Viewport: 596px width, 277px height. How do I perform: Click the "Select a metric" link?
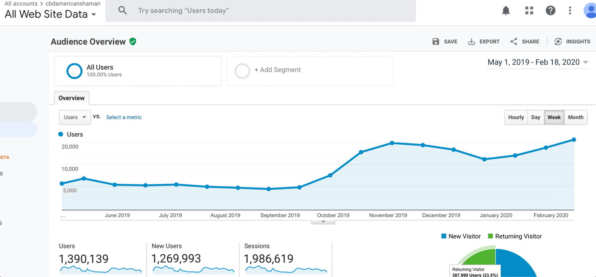(x=124, y=117)
